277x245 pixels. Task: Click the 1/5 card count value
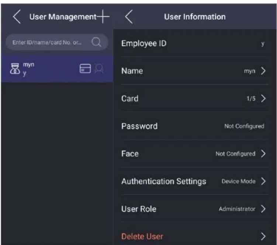click(251, 98)
